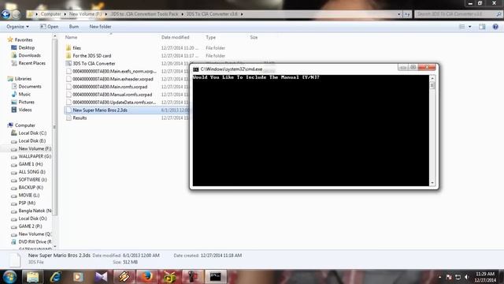
Task: Select DVD RW Drive in navigation pane
Action: tap(35, 242)
